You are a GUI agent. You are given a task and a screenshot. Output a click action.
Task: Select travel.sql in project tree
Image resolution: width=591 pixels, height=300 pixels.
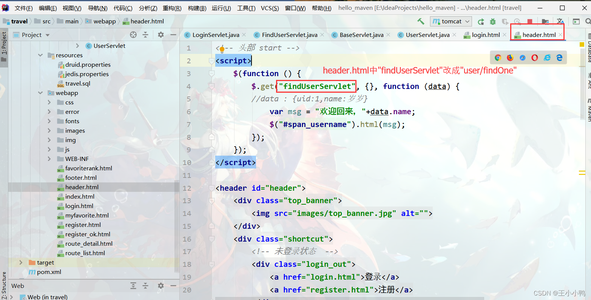click(77, 83)
